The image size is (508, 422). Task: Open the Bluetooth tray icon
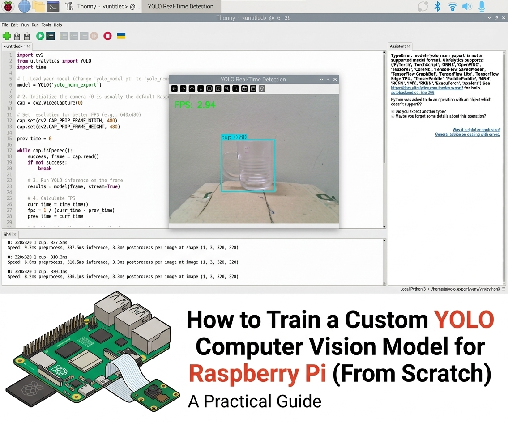point(437,6)
